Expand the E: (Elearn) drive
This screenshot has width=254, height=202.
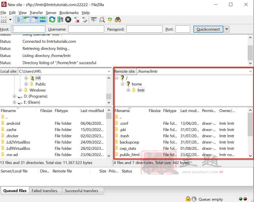tap(15, 102)
